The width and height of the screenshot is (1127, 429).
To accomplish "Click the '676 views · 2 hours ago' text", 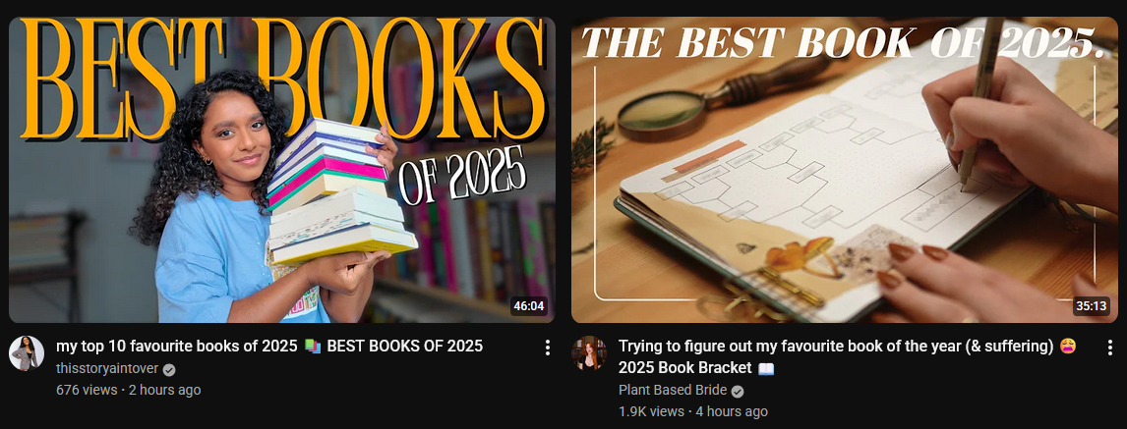I will (129, 391).
